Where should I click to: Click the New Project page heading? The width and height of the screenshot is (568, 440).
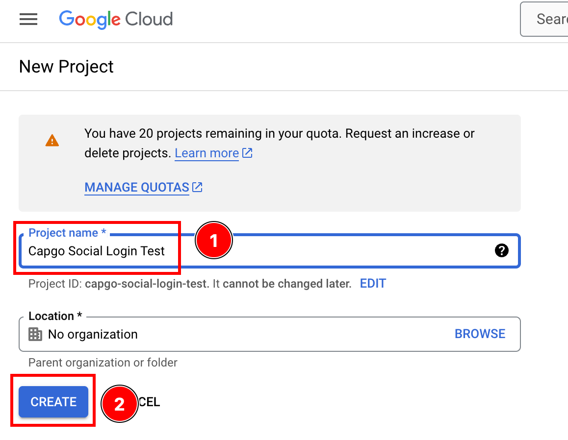pyautogui.click(x=66, y=67)
